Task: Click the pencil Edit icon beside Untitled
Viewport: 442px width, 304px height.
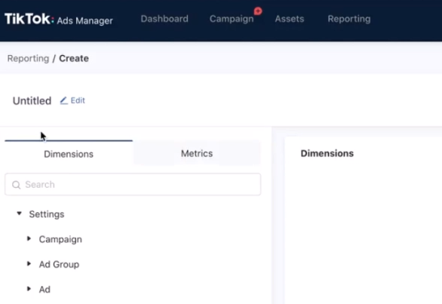Action: point(63,100)
